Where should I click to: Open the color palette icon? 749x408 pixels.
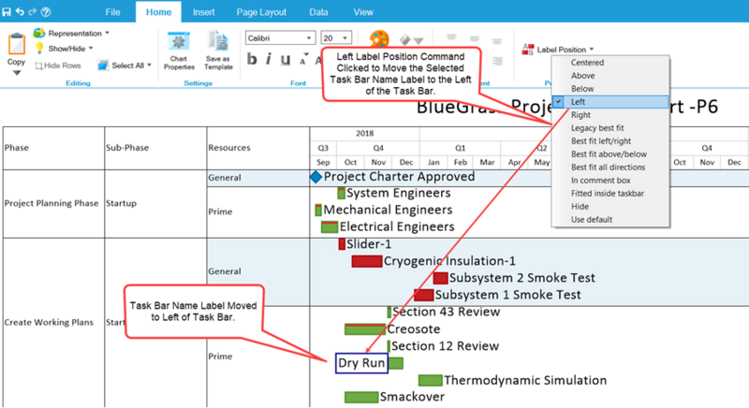click(x=379, y=38)
